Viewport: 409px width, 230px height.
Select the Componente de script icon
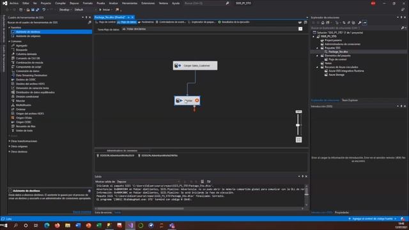[13, 66]
